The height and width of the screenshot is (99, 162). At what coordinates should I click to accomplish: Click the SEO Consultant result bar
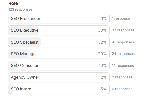click(59, 65)
